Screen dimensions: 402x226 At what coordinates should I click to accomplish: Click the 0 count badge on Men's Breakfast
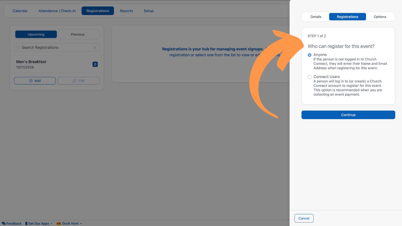pos(95,64)
